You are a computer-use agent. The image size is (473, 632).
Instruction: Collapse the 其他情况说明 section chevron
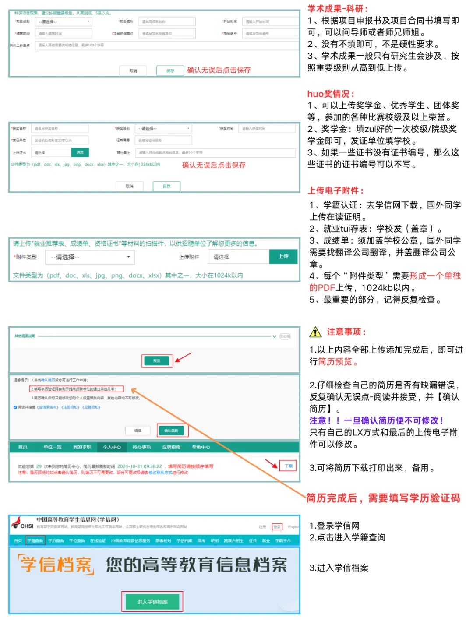(275, 336)
